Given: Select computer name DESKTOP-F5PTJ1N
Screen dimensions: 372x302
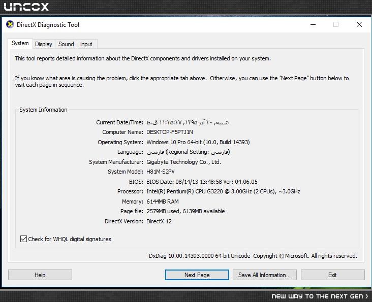Looking at the screenshot, I should (x=170, y=132).
